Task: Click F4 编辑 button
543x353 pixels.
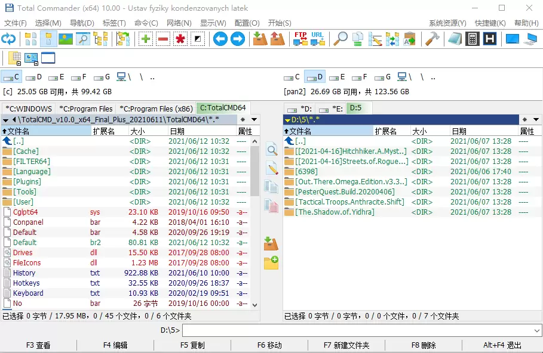Action: point(115,345)
